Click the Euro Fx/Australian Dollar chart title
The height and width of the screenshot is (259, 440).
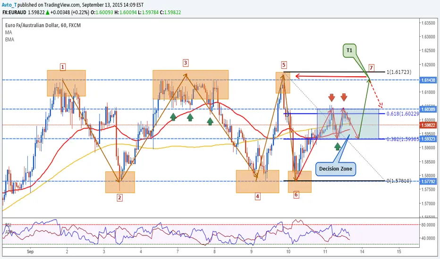pyautogui.click(x=43, y=25)
